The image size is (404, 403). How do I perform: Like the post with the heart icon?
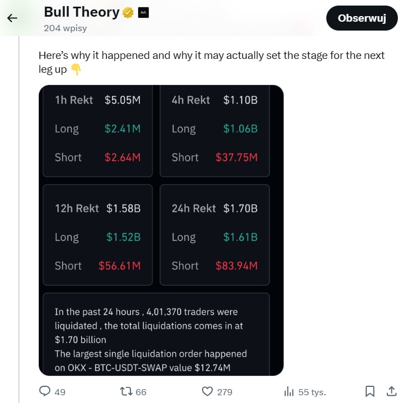[208, 392]
